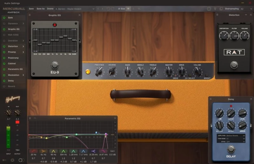This screenshot has width=254, height=164.
Task: Click the Save preset button
Action: 31,9
